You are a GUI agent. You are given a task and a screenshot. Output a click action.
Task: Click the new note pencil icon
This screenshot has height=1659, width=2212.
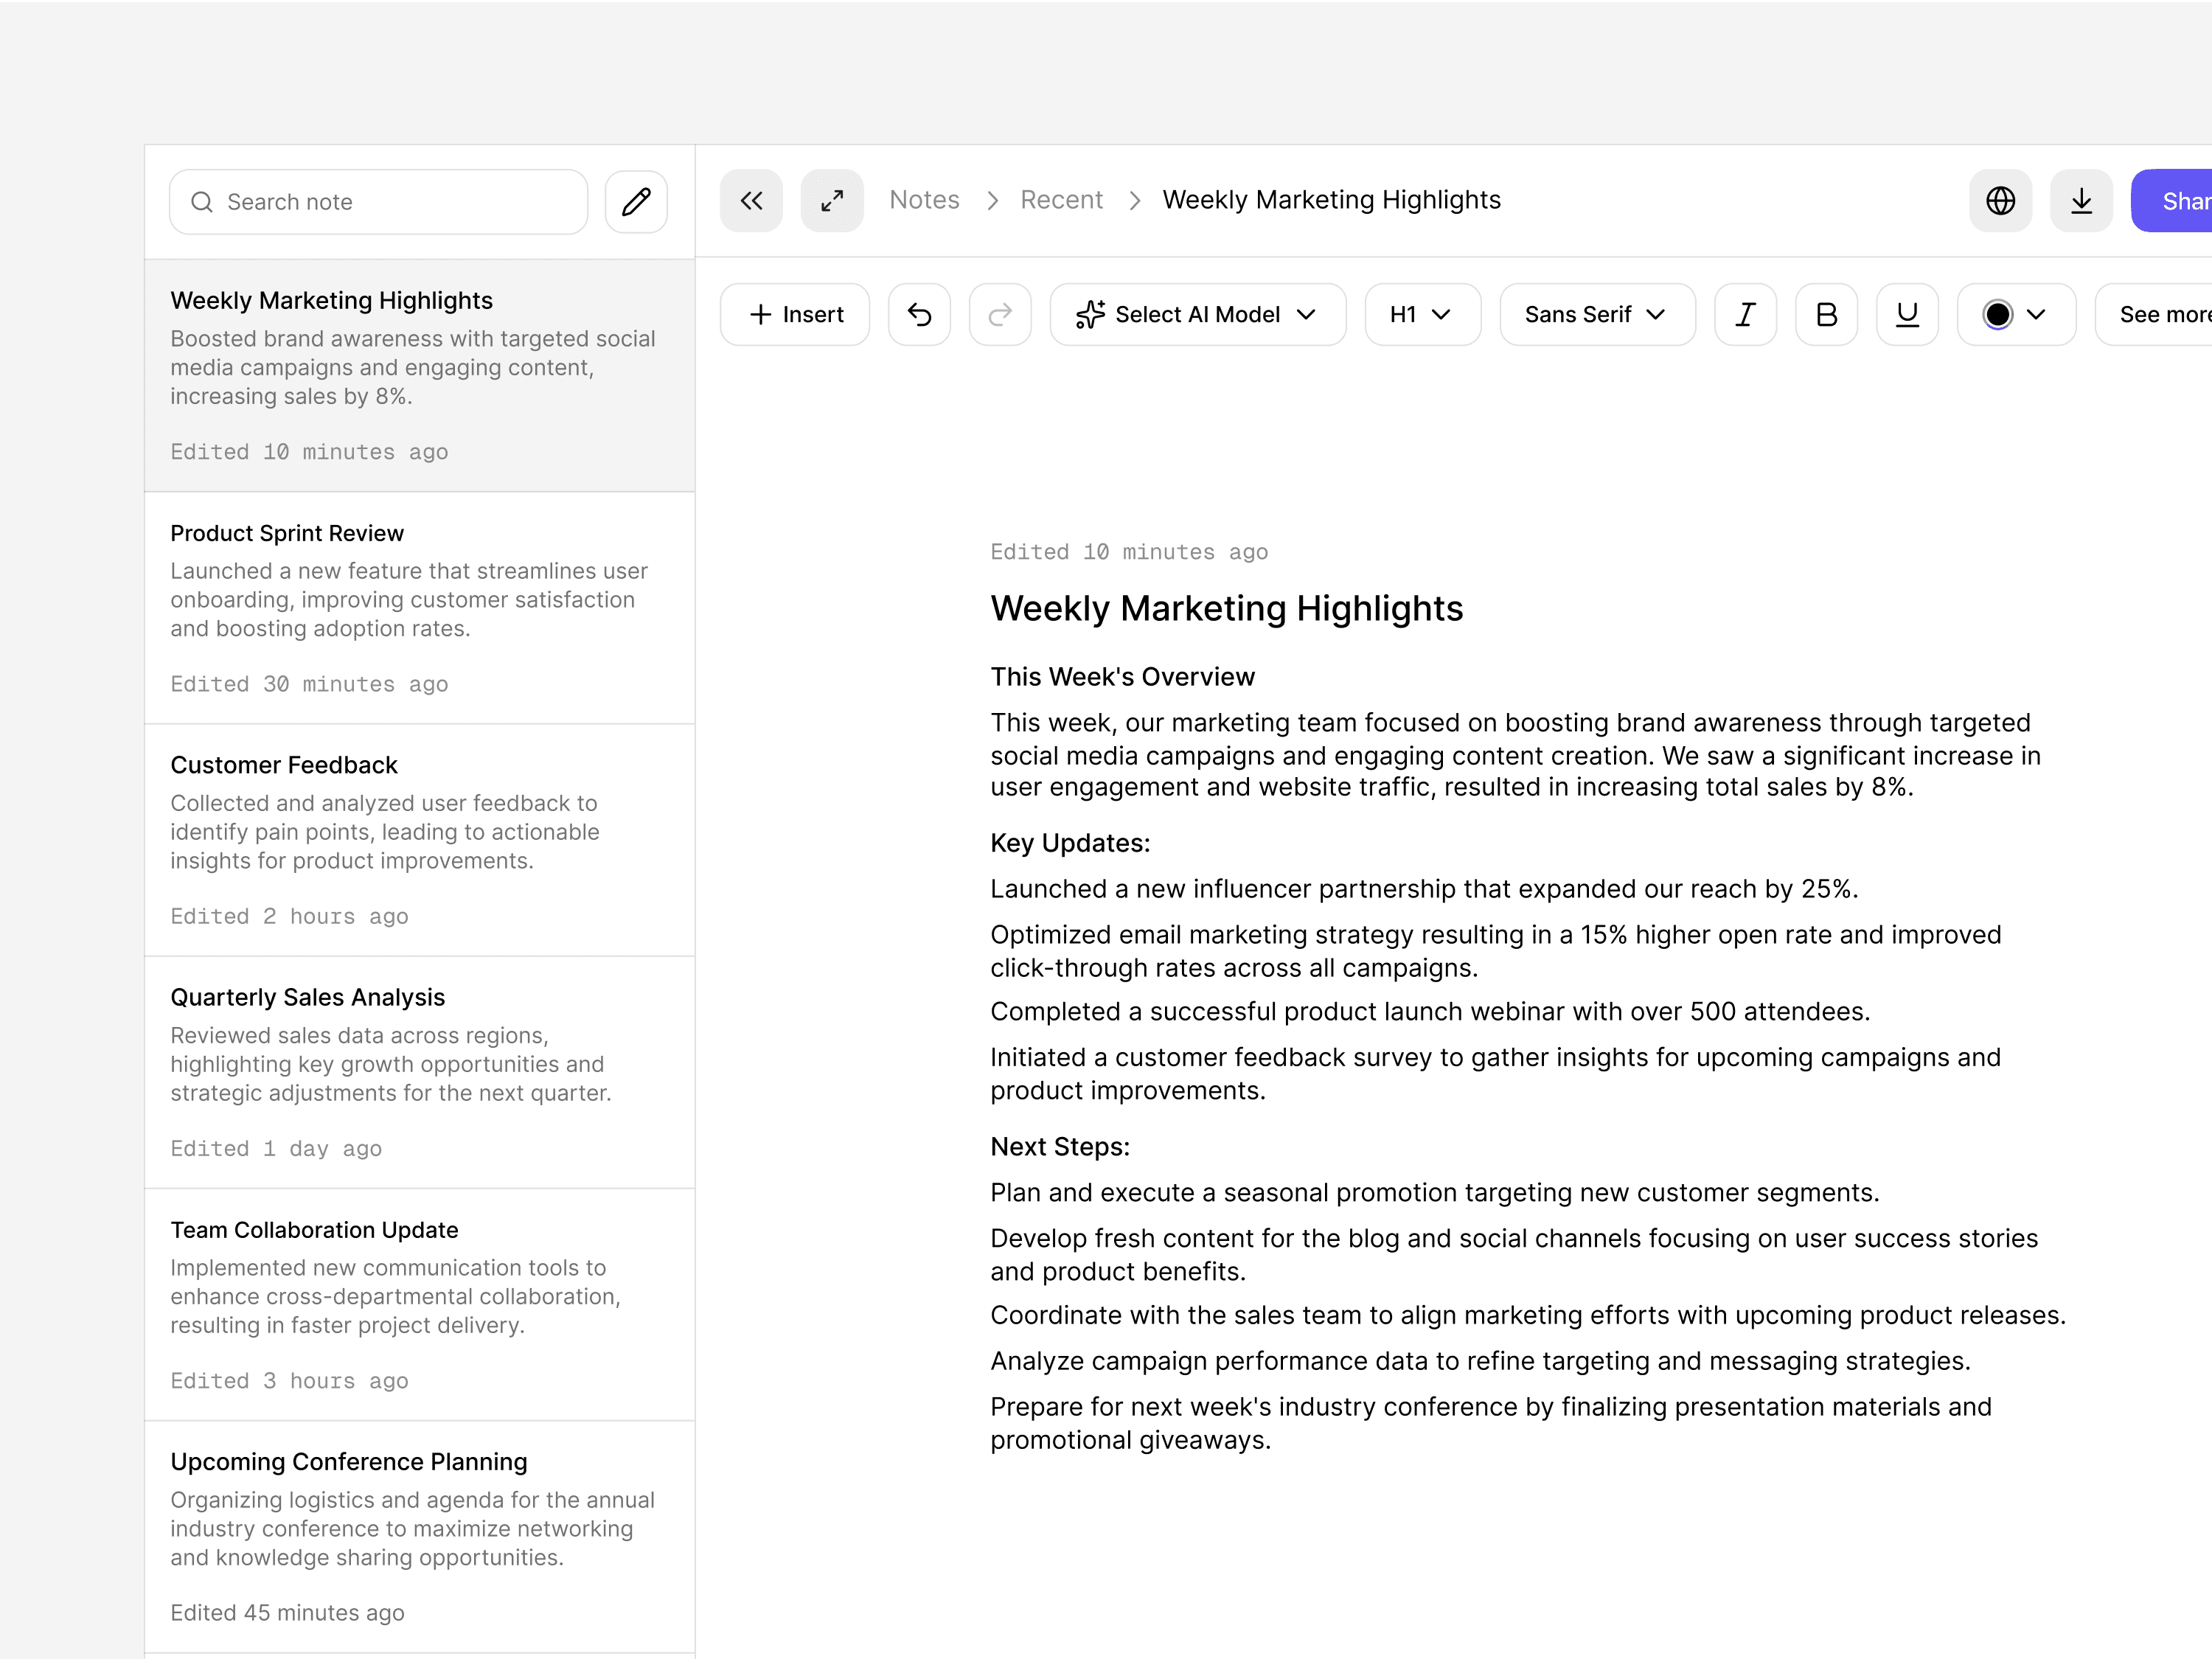pyautogui.click(x=636, y=201)
